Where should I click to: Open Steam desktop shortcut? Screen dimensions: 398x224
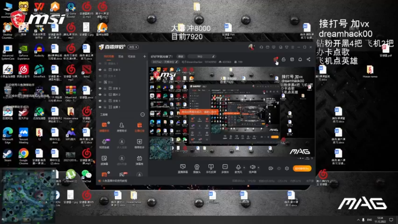pos(7,155)
